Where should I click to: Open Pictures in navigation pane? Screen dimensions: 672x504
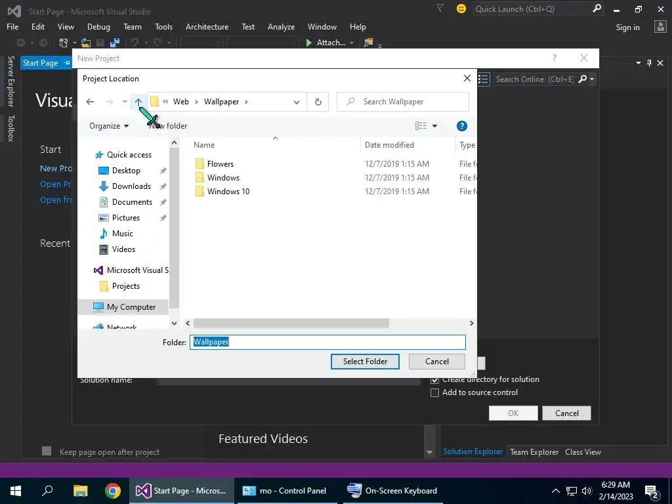pos(125,218)
